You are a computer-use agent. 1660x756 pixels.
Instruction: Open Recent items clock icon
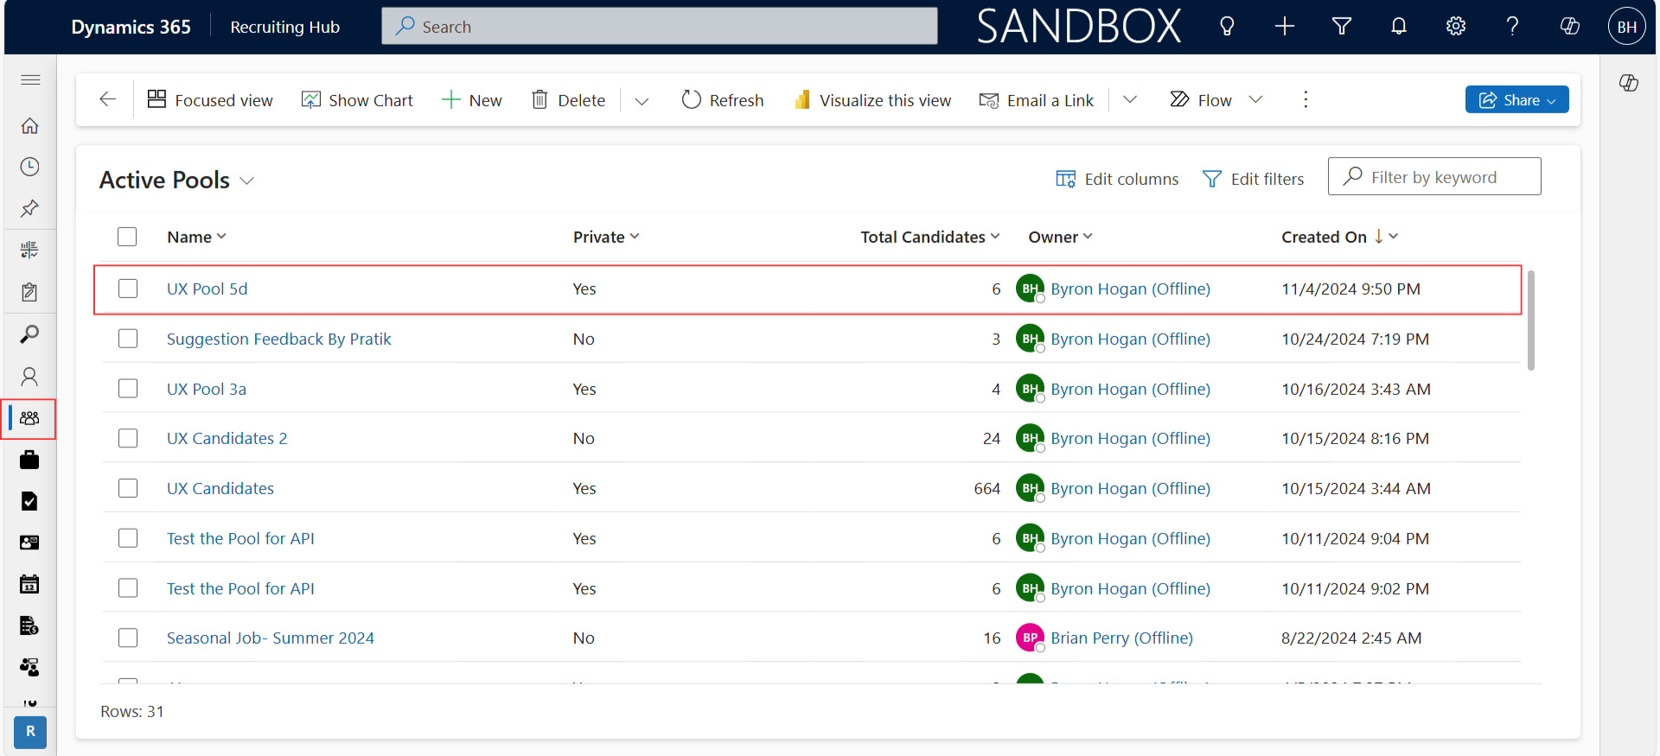click(30, 167)
